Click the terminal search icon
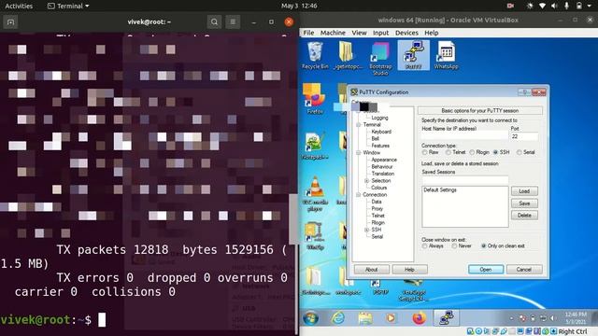Viewport: 598px width, 336px height. pyautogui.click(x=214, y=22)
